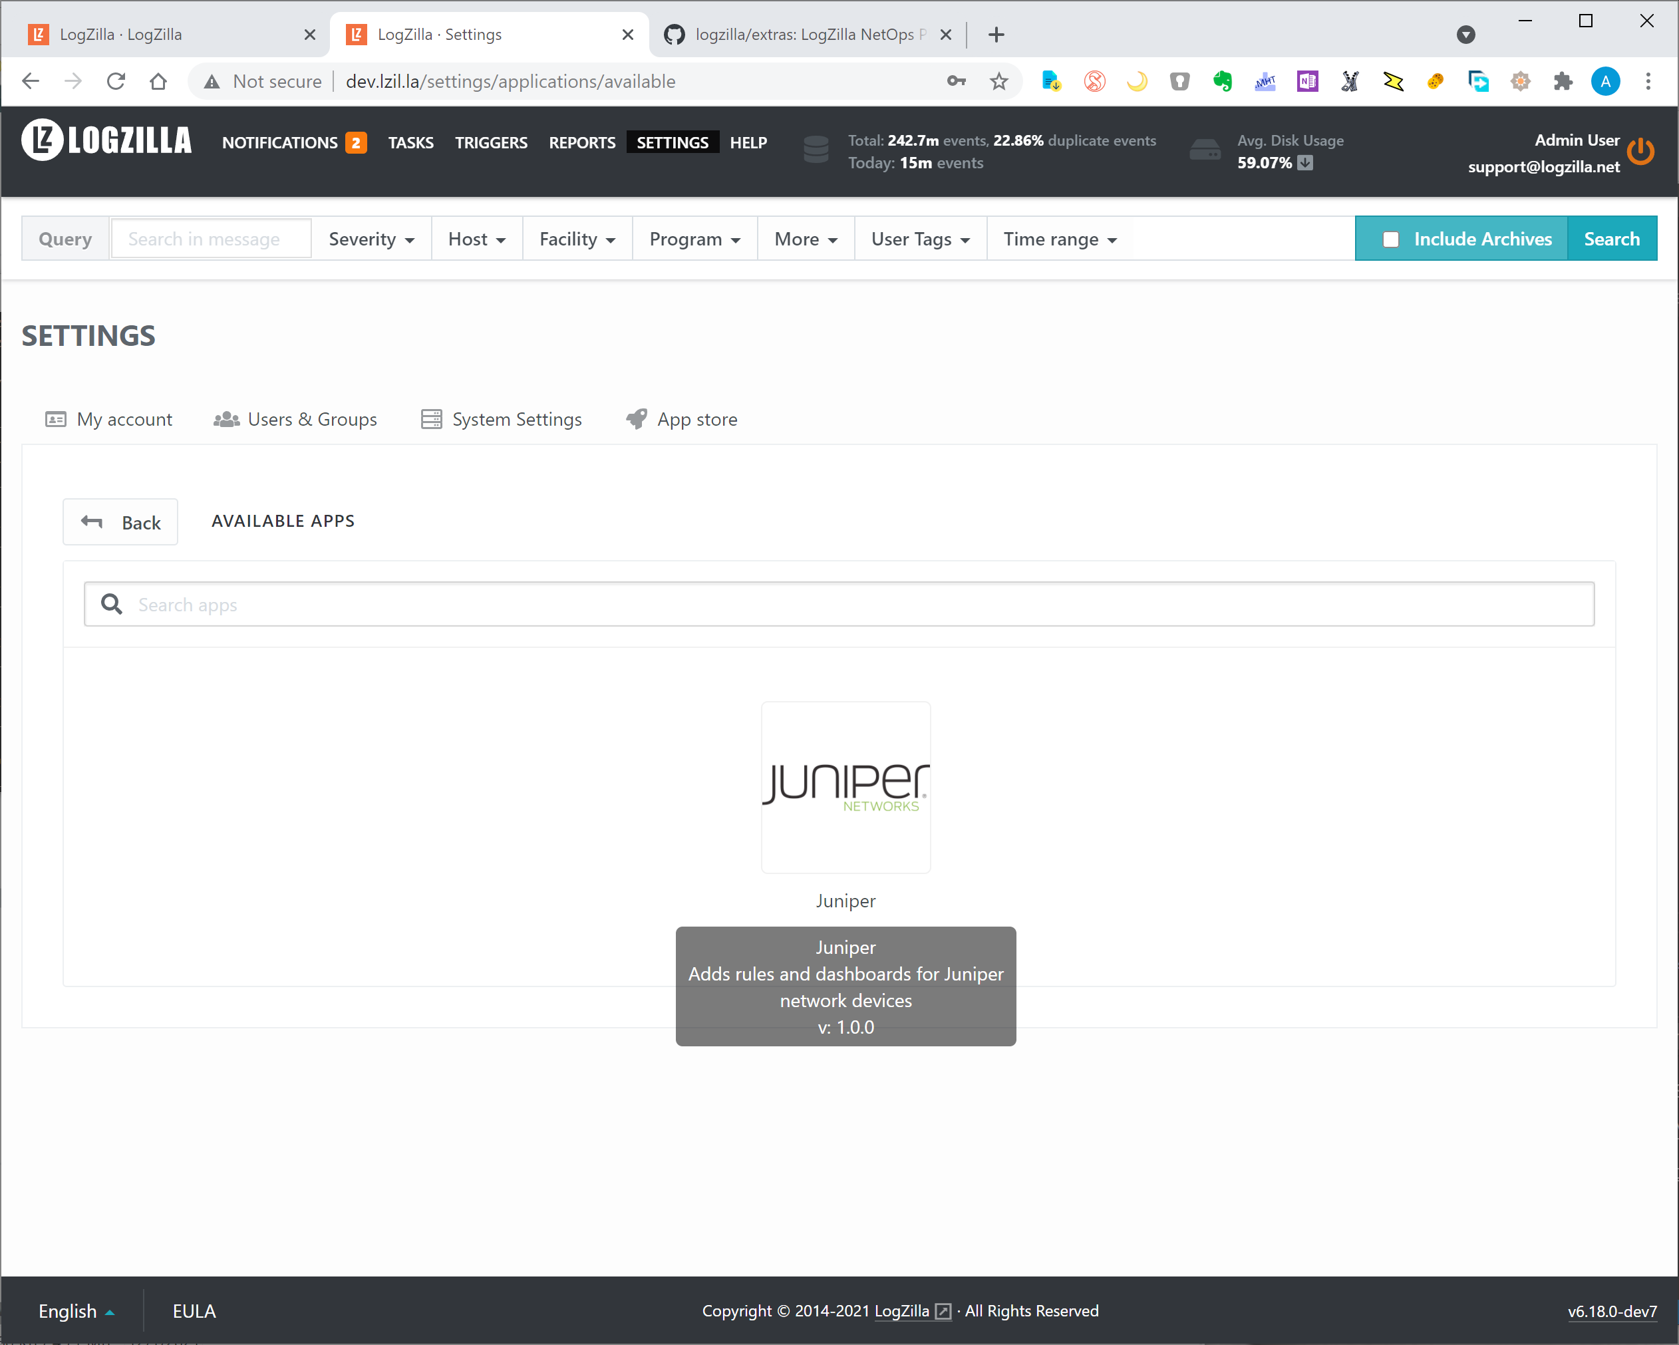Open the Severity dropdown

pos(371,239)
